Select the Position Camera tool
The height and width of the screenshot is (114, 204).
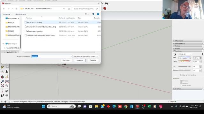click(3, 91)
